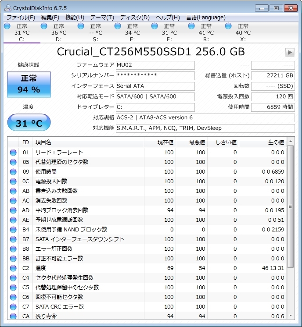Click the 120 回 power-on count value
Image resolution: width=302 pixels, height=327 pixels.
coord(273,97)
